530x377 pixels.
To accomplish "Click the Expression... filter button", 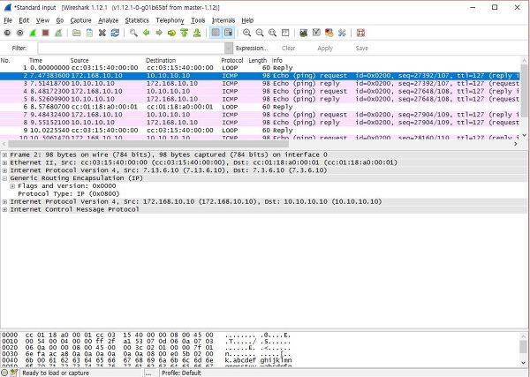I will coord(252,49).
